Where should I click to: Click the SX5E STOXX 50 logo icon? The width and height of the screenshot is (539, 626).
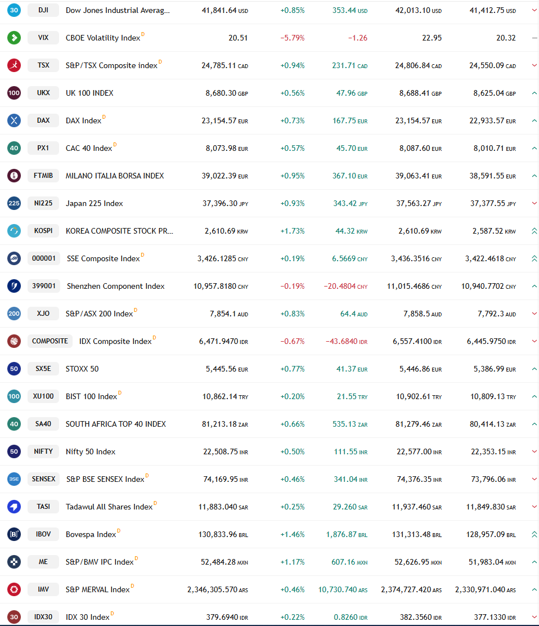[14, 369]
